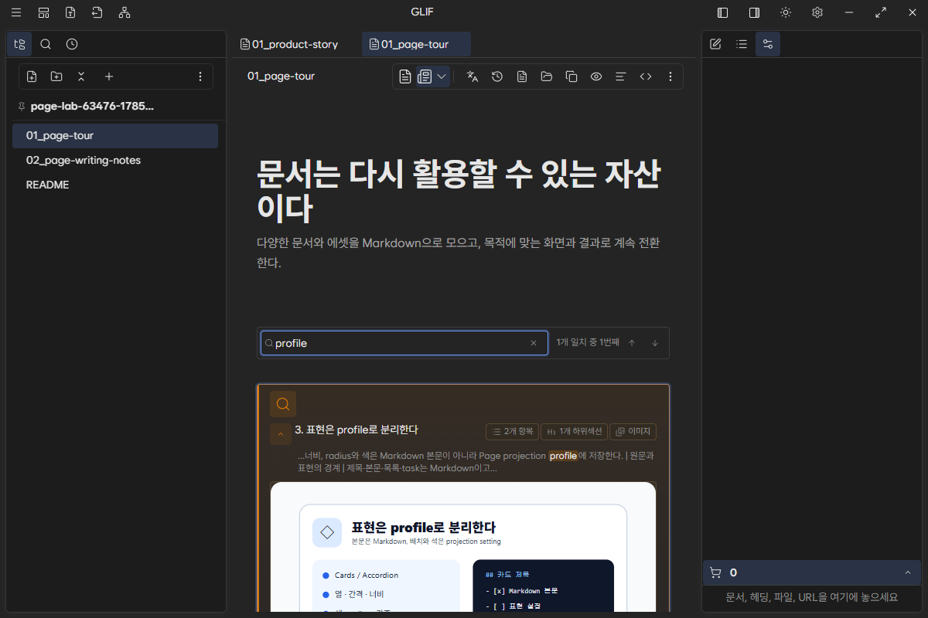The image size is (928, 618).
Task: Switch to plain document view mode
Action: (405, 76)
